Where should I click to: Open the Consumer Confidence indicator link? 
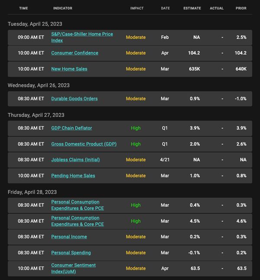tap(75, 53)
